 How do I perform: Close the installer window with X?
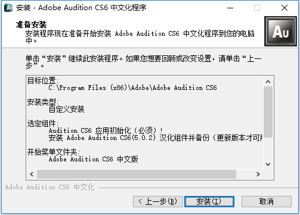pyautogui.click(x=284, y=8)
